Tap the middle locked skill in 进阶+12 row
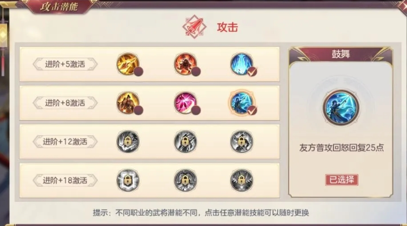 [185, 141]
